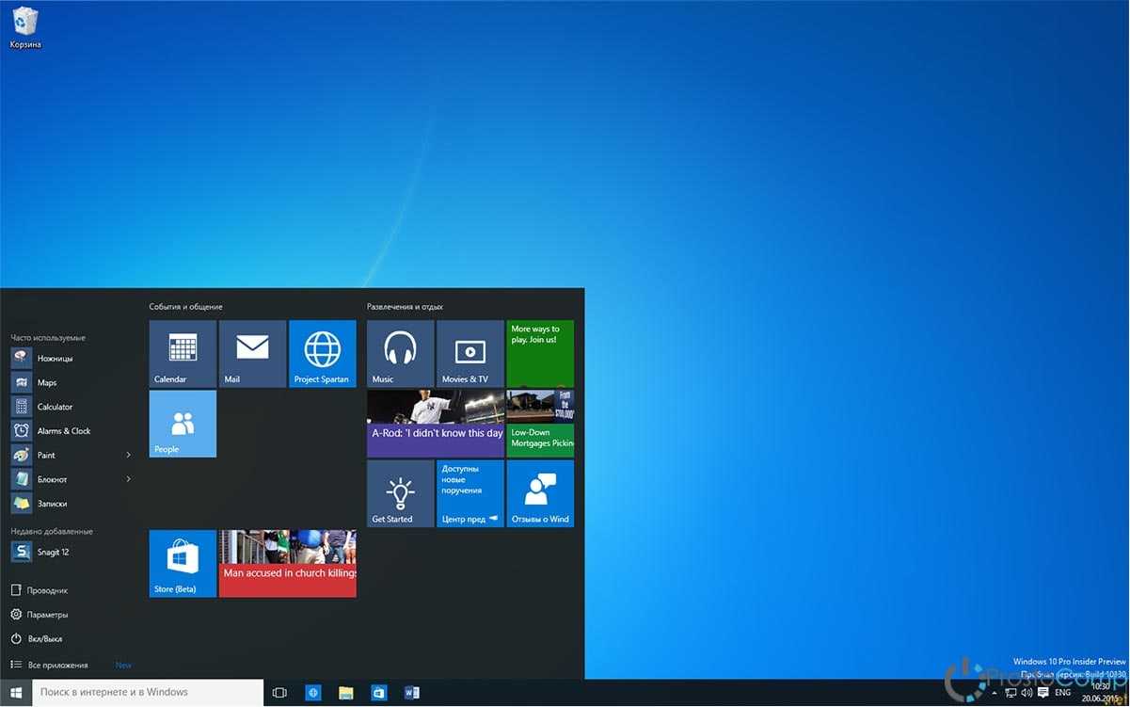Click the Windows Start button

pos(16,693)
